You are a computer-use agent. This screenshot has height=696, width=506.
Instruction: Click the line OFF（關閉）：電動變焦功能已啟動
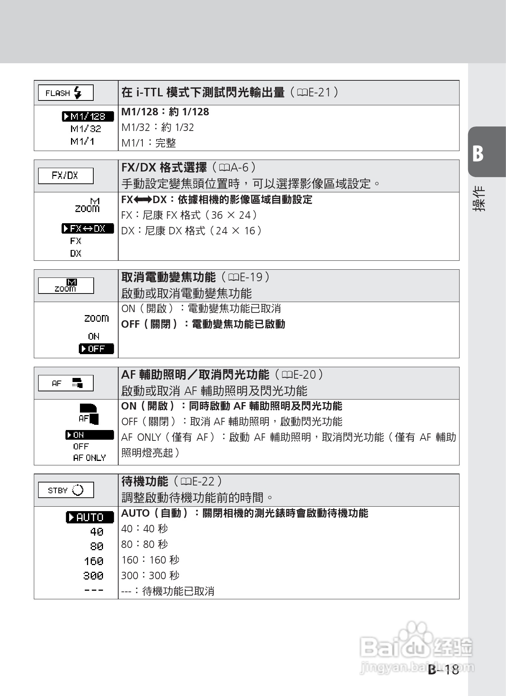(203, 324)
